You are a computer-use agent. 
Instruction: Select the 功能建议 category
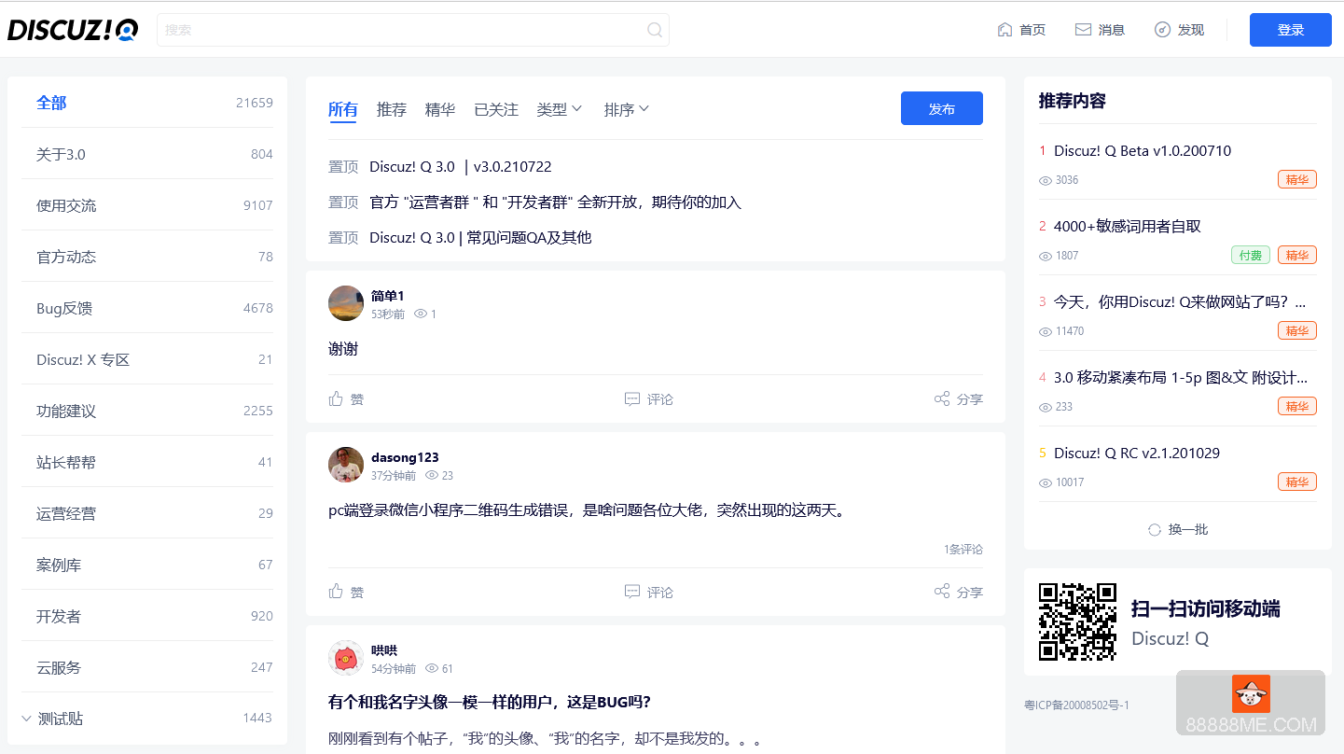point(147,411)
